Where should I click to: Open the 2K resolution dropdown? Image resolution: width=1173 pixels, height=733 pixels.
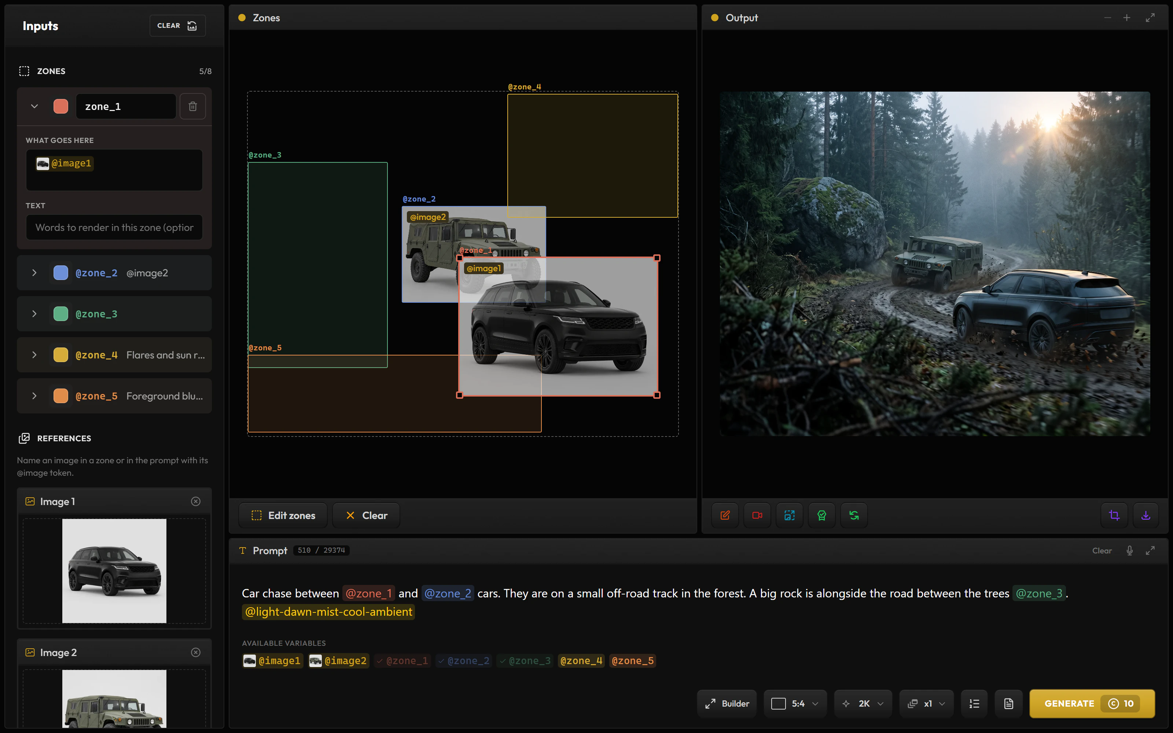pyautogui.click(x=863, y=703)
